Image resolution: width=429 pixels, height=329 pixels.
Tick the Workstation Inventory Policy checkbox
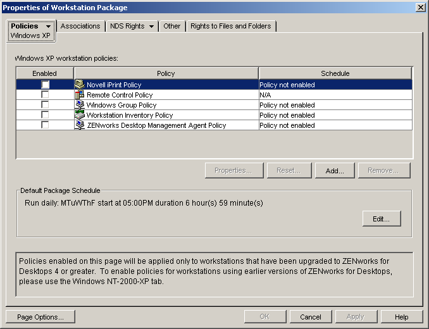(45, 115)
